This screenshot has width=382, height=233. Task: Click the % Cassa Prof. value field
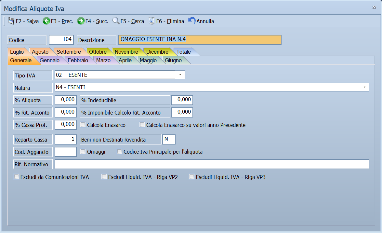pyautogui.click(x=66, y=125)
